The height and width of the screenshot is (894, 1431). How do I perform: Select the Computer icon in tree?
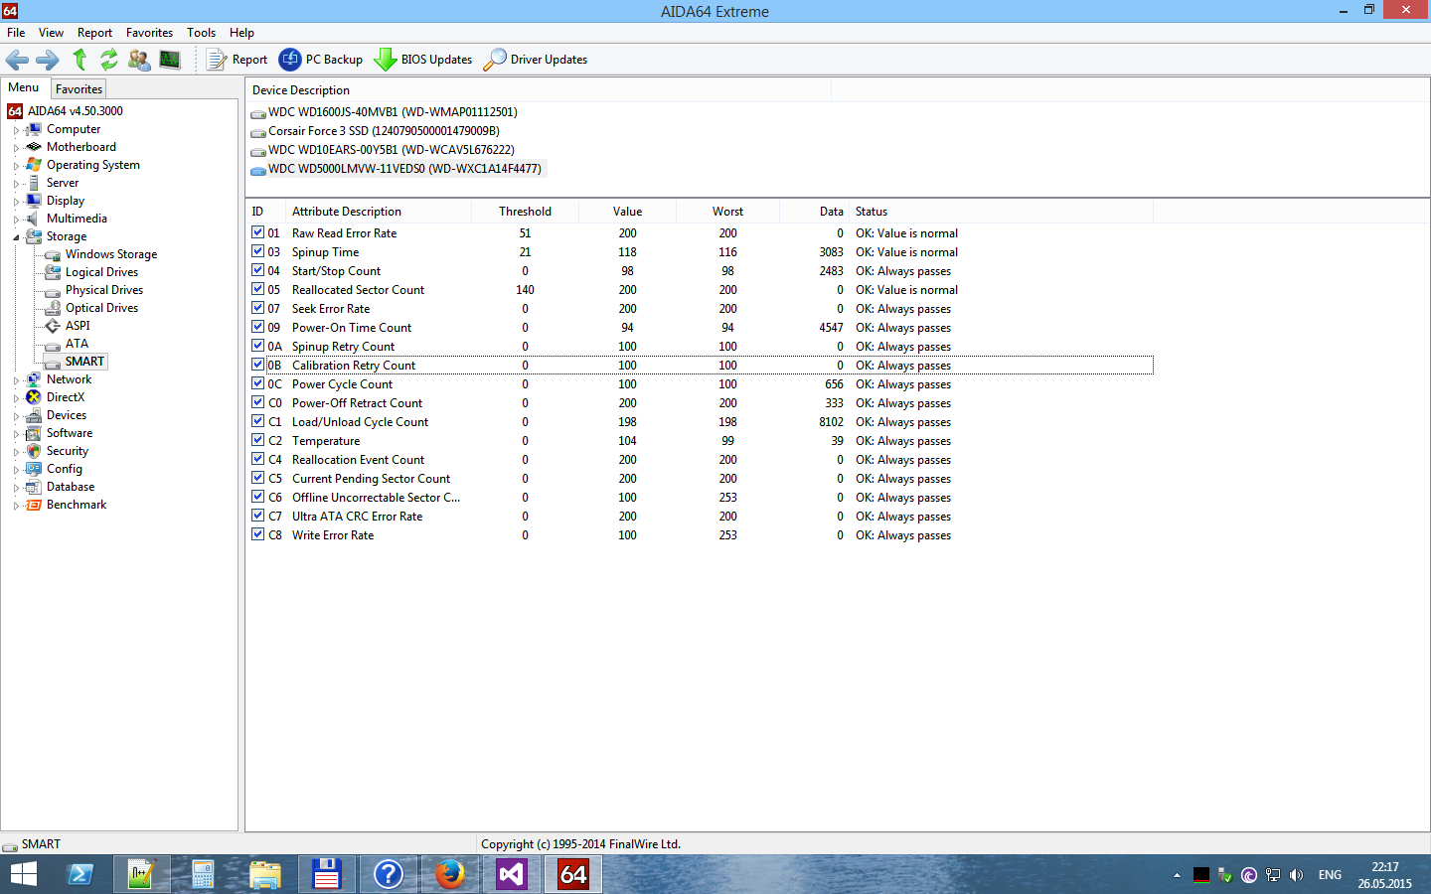pyautogui.click(x=34, y=129)
